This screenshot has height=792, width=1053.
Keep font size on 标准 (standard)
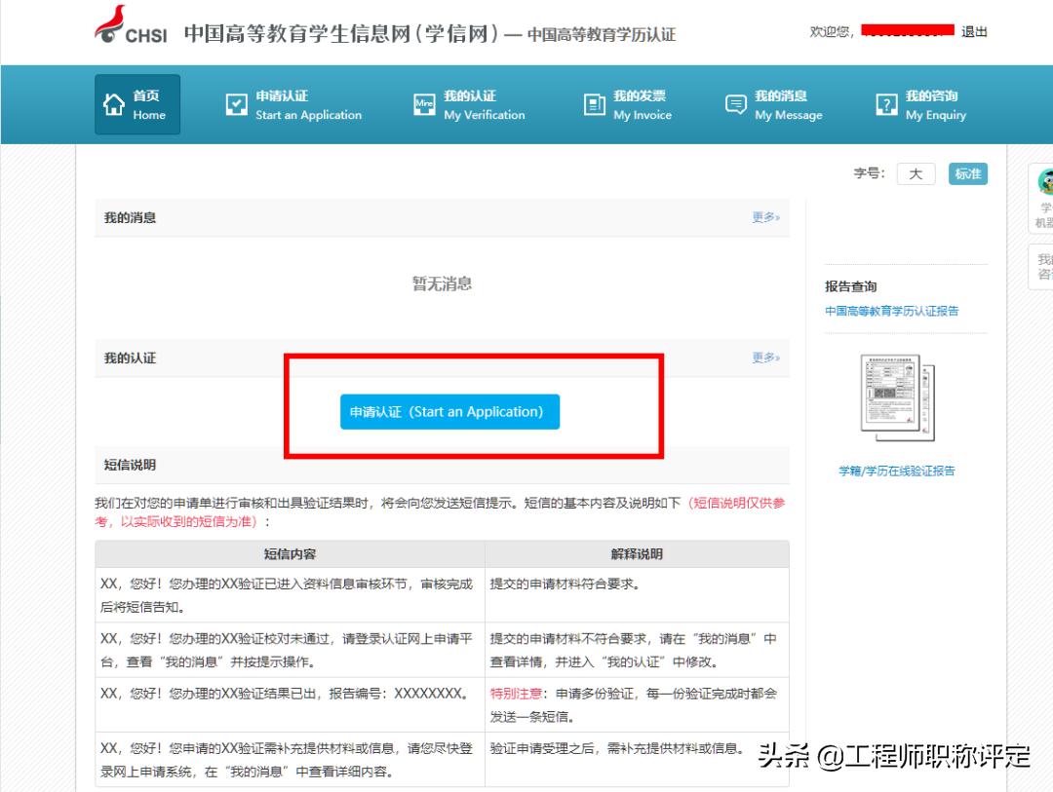pos(967,173)
